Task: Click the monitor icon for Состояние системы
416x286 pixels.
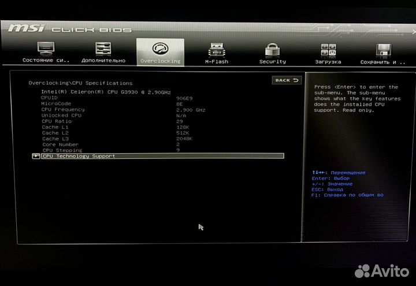Action: pos(46,49)
